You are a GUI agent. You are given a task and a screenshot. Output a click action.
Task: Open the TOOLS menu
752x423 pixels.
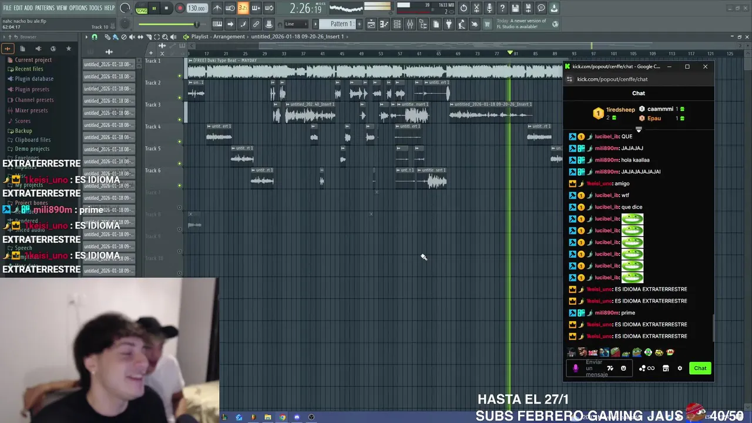pyautogui.click(x=96, y=8)
